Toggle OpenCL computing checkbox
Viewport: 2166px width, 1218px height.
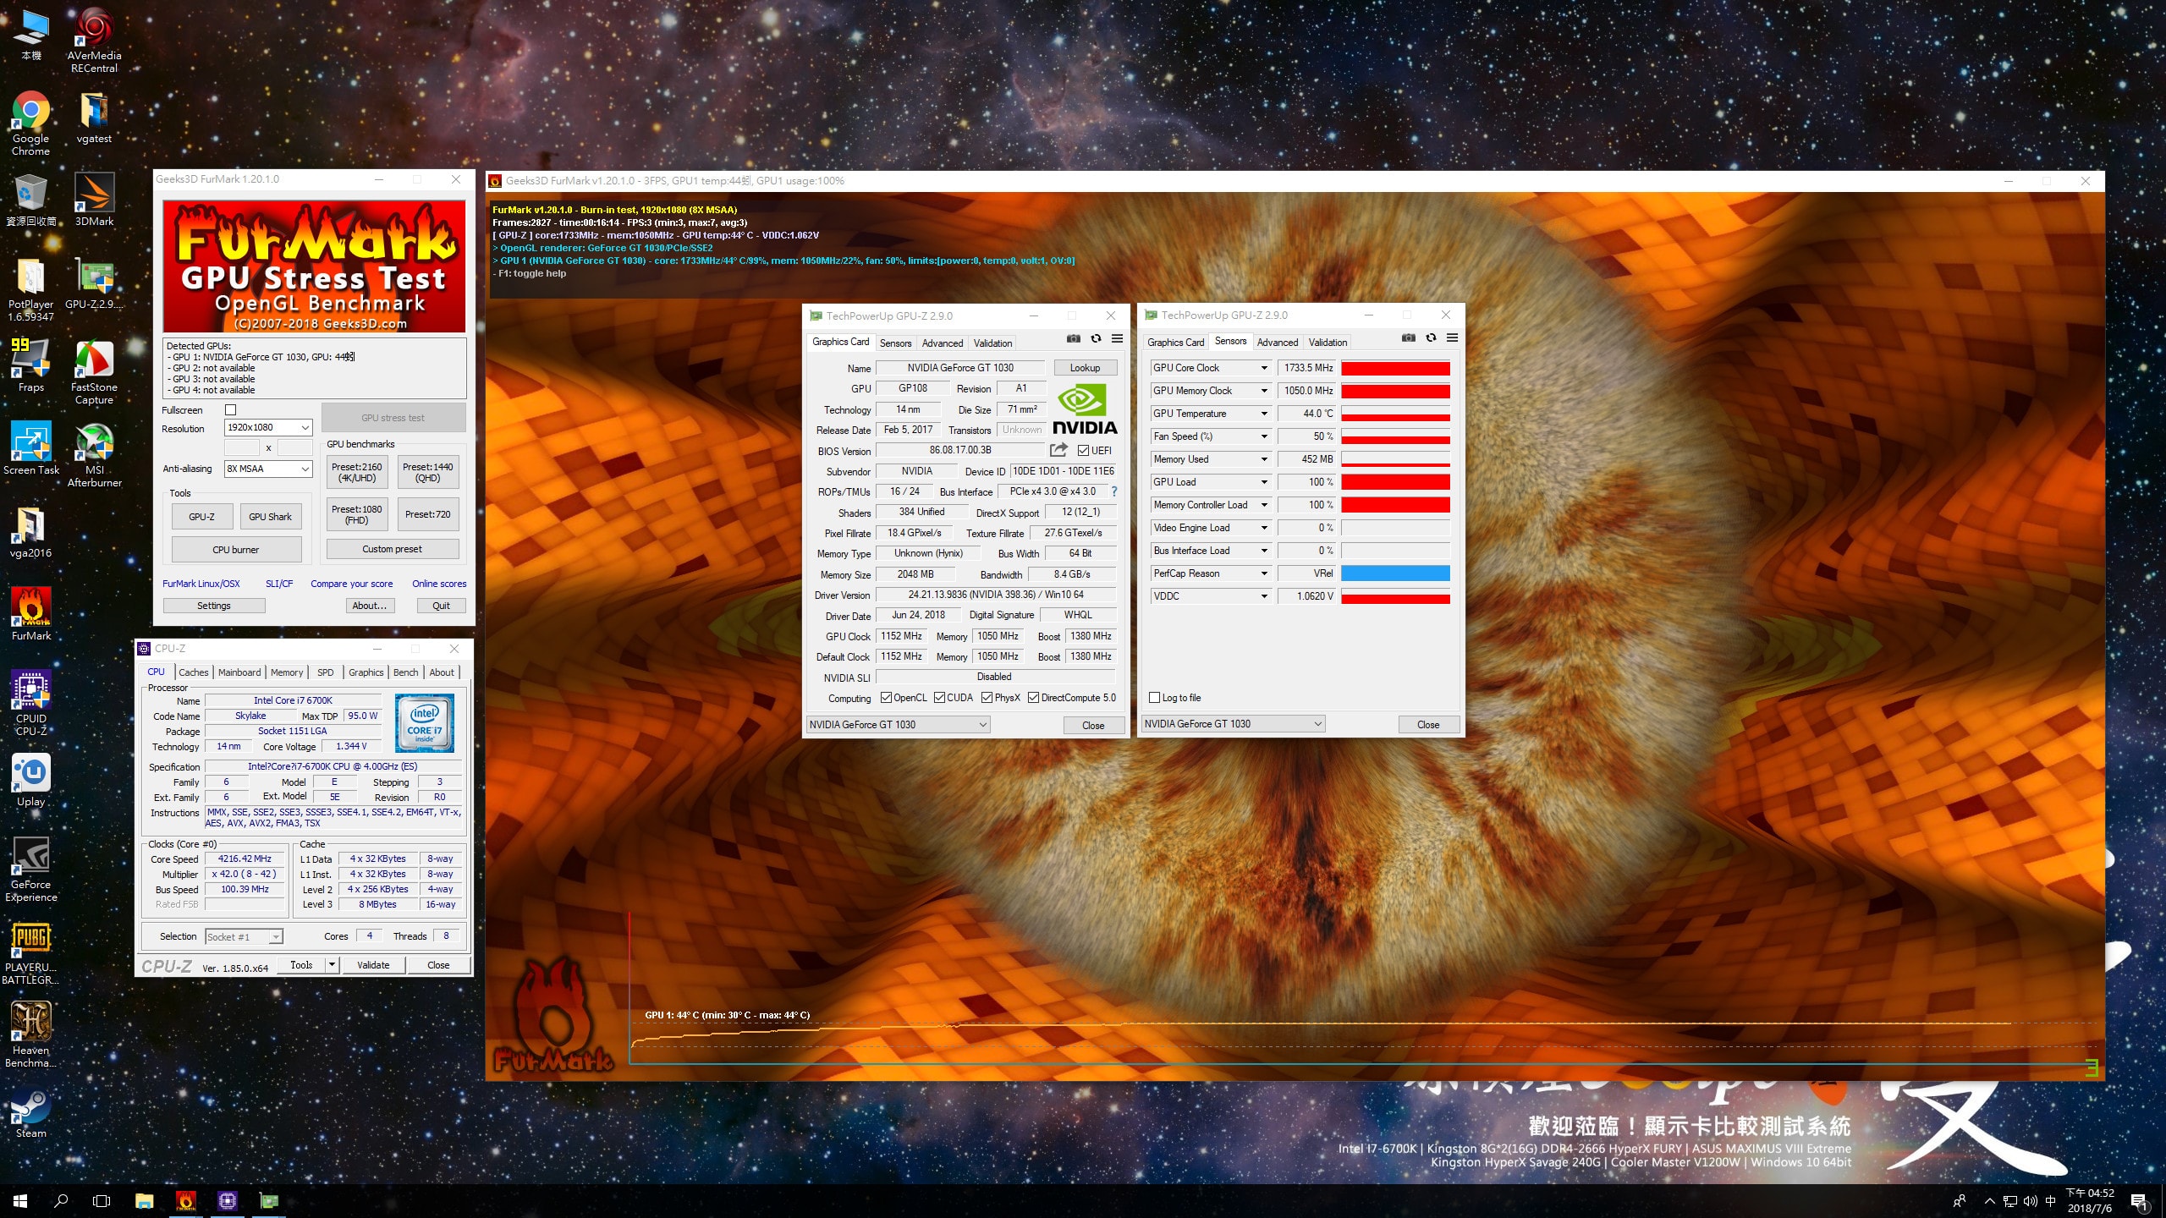point(886,698)
